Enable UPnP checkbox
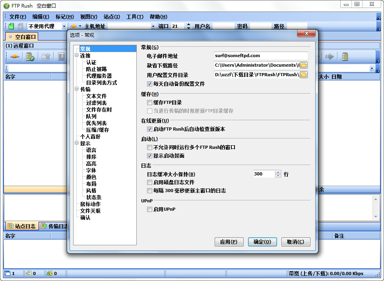Screen dimensions: 384x281 point(149,209)
